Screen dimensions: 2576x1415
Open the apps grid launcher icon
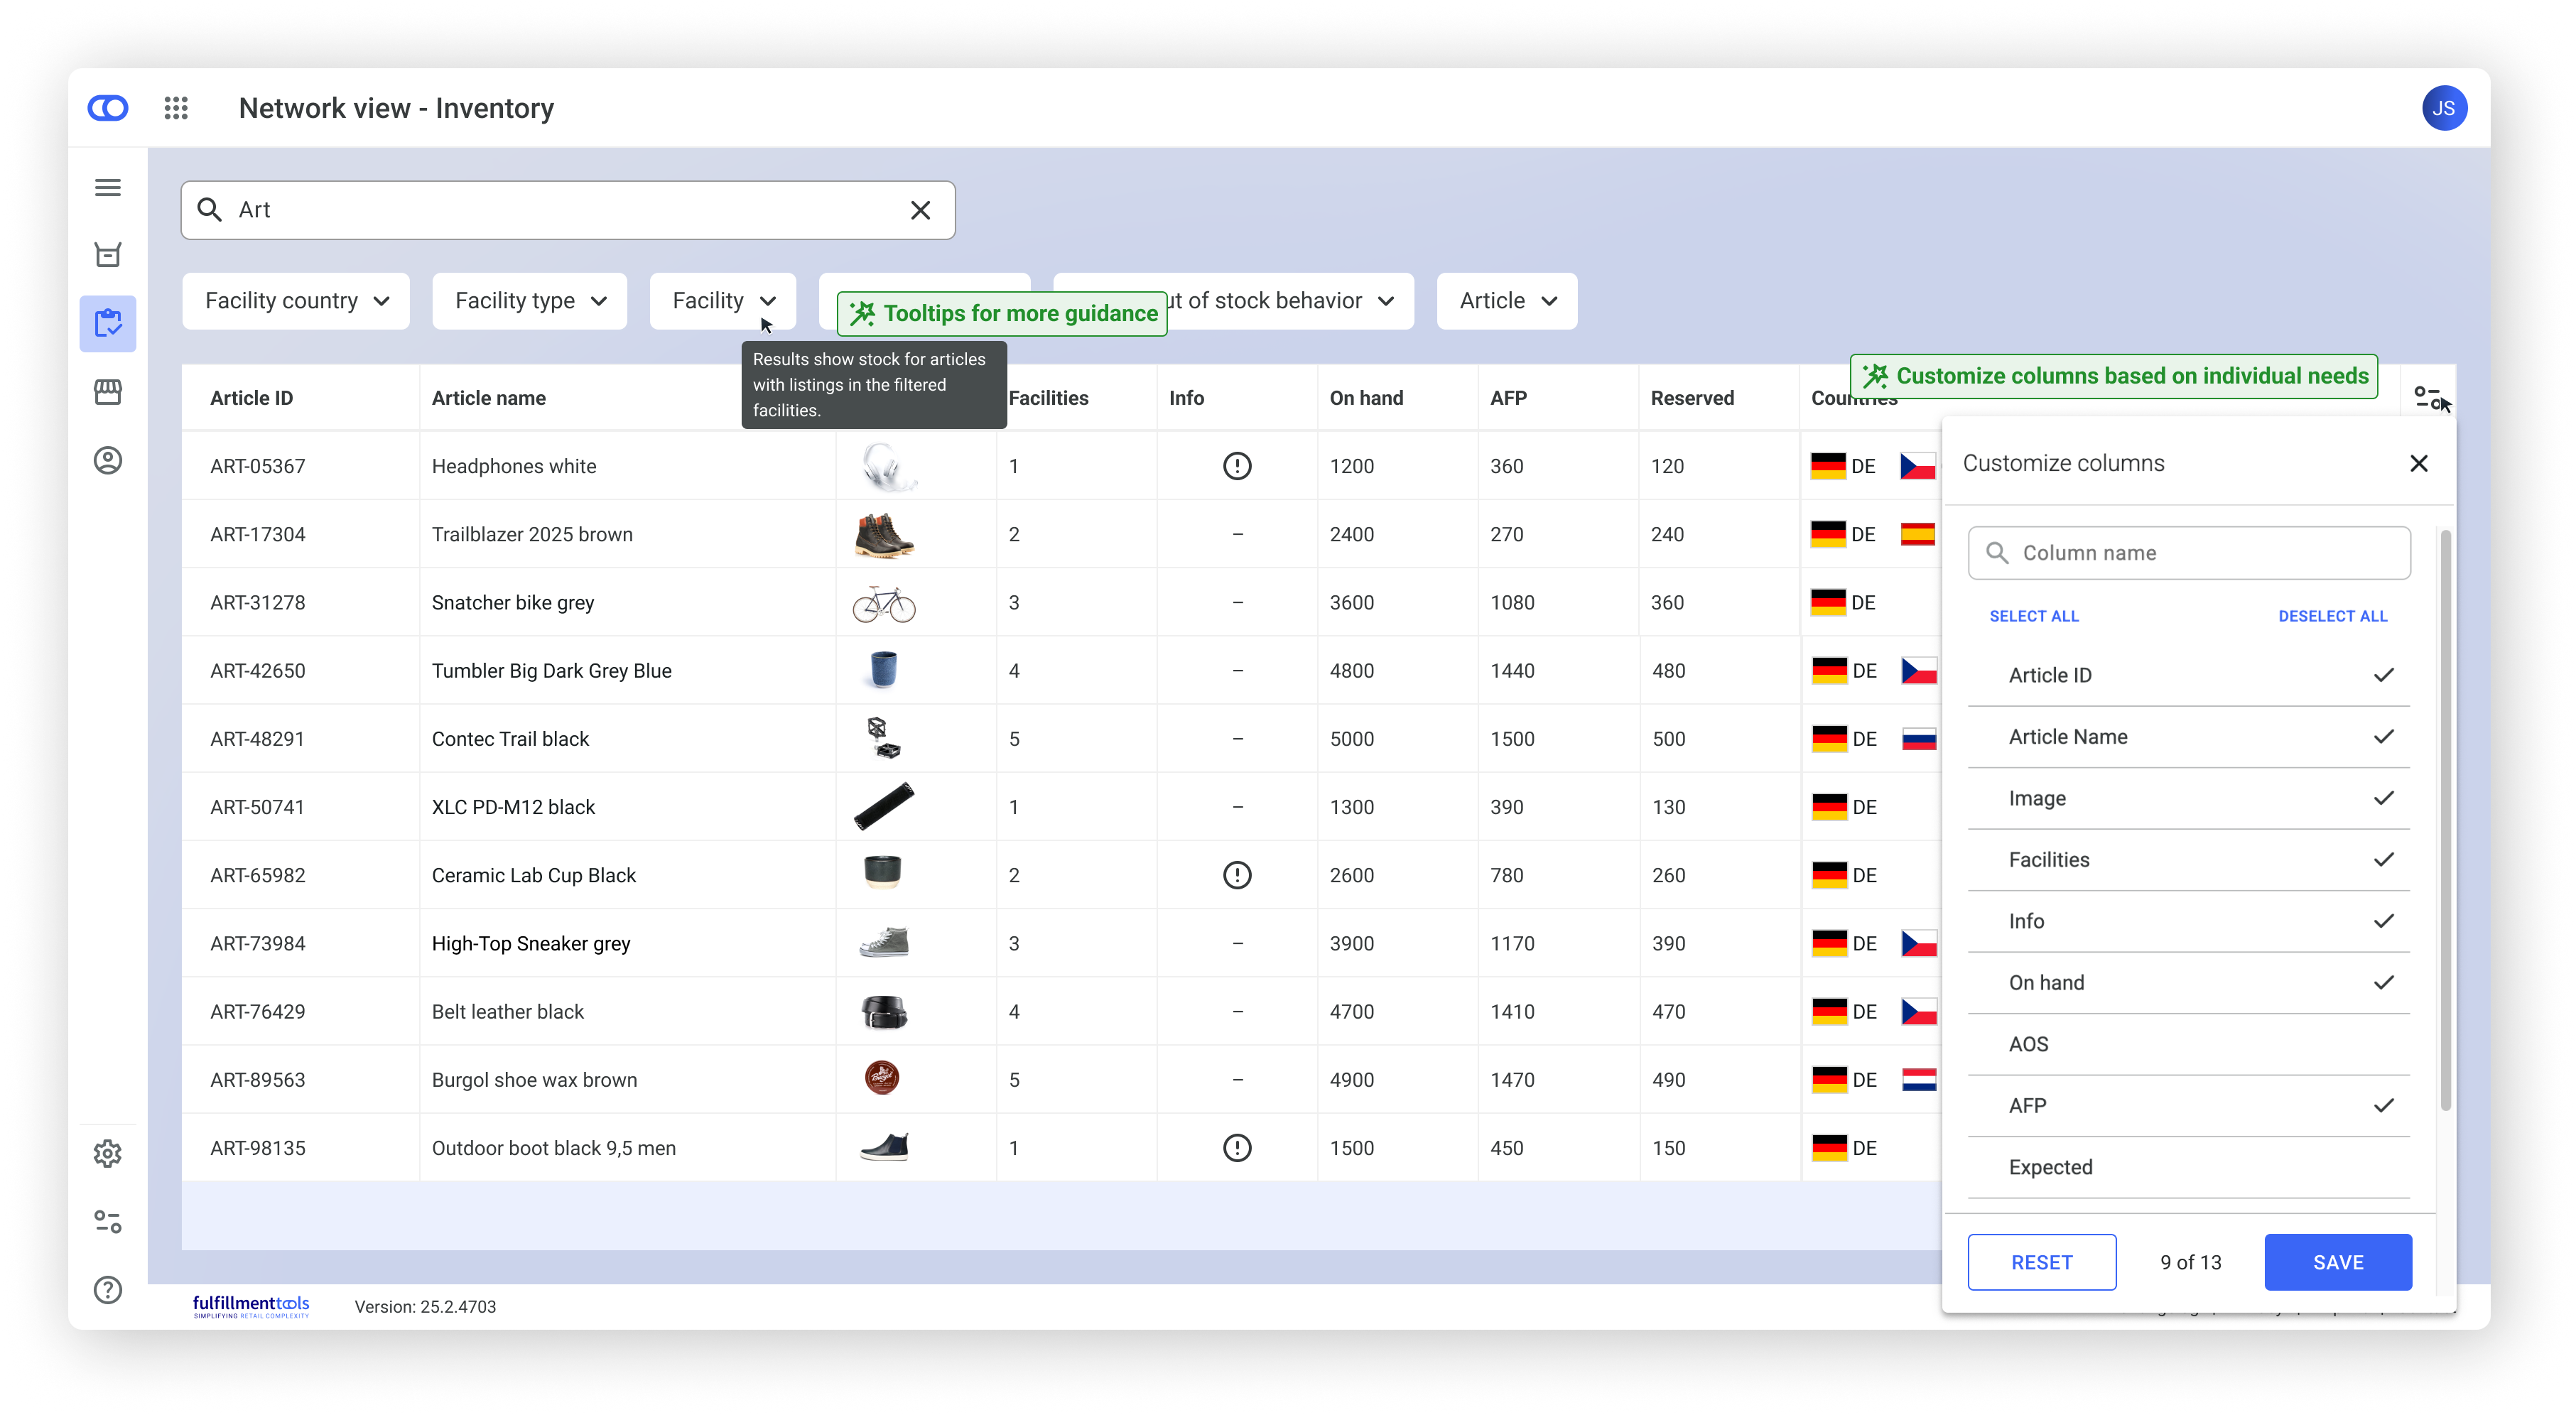176,108
